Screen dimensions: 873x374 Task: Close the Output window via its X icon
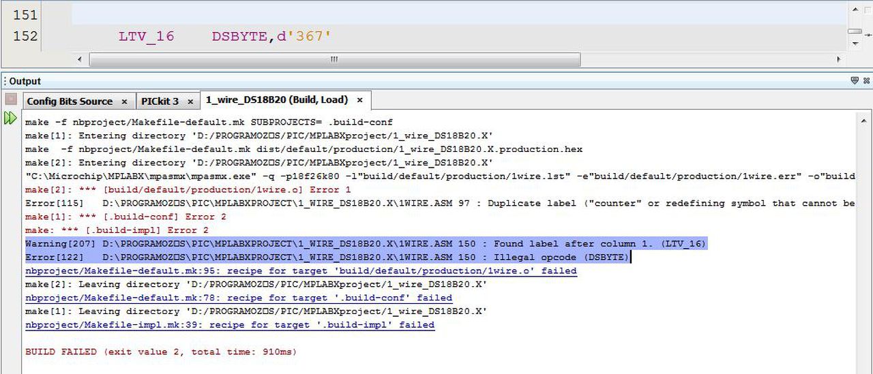(867, 80)
